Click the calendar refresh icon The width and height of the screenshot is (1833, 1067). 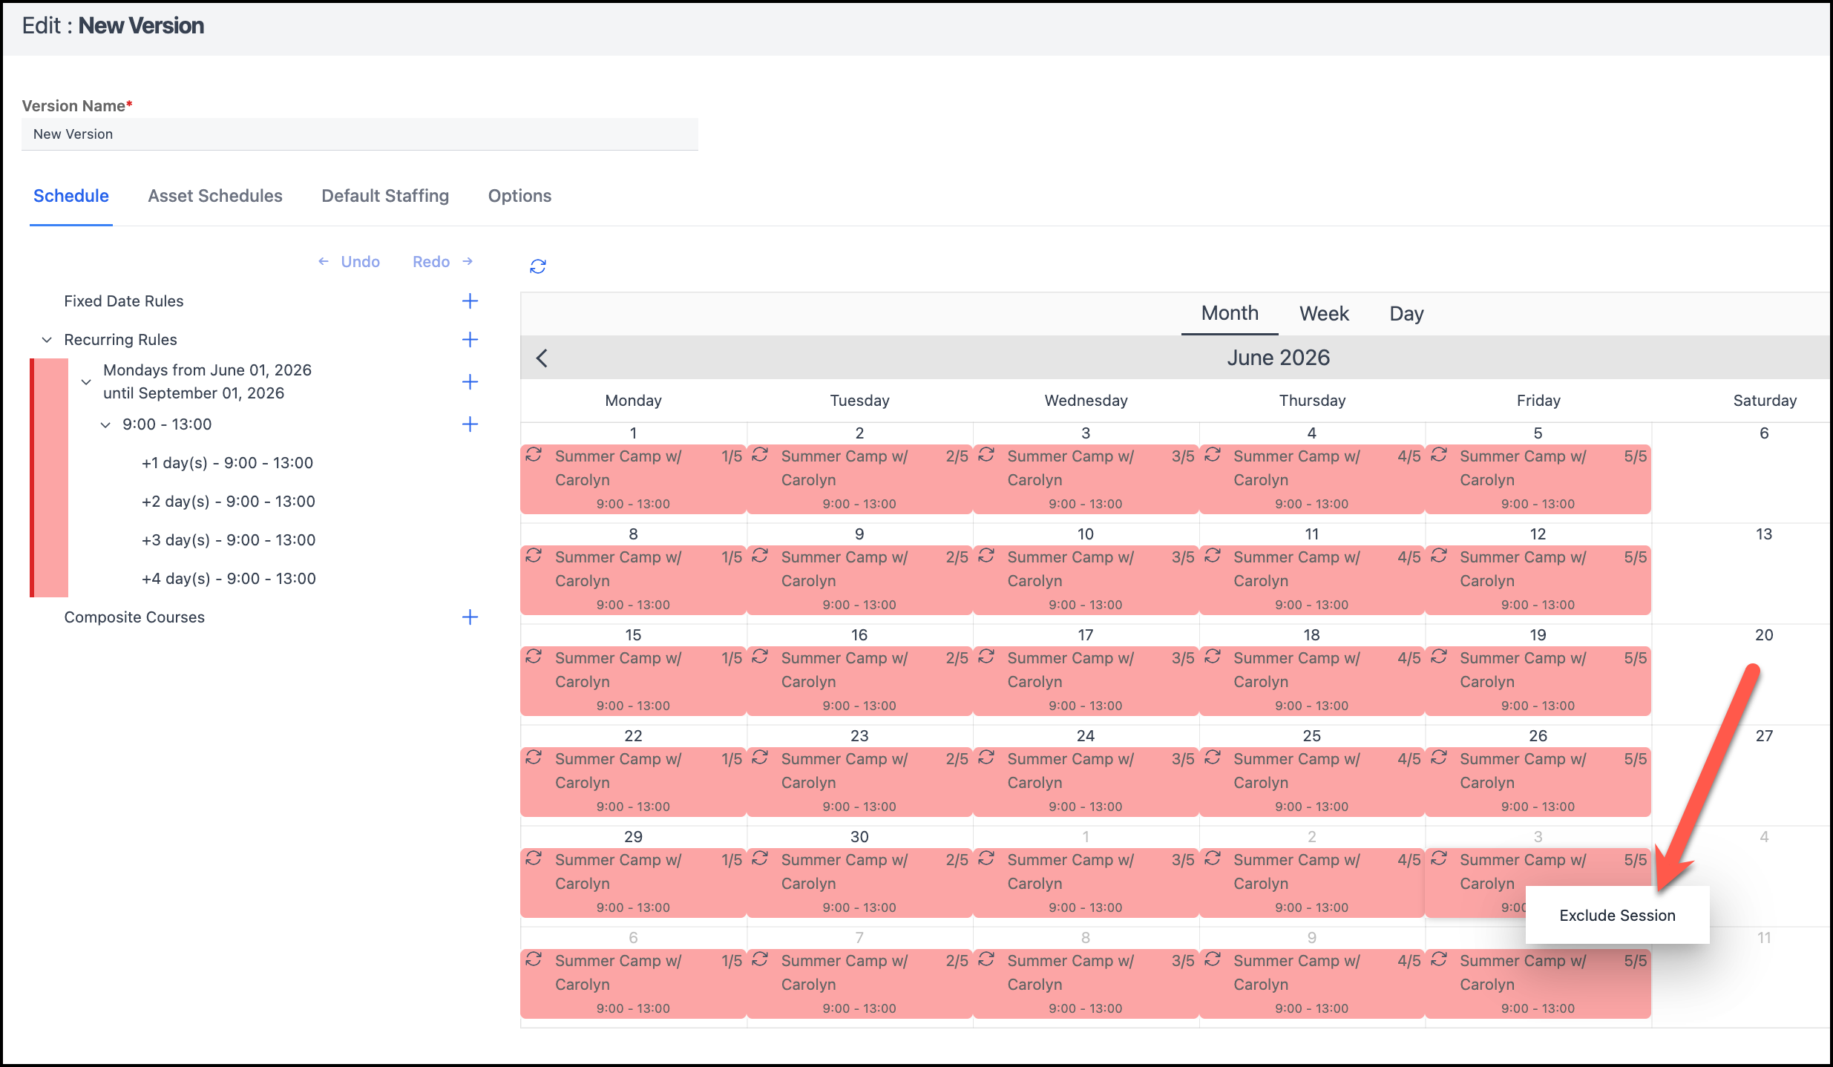538,266
